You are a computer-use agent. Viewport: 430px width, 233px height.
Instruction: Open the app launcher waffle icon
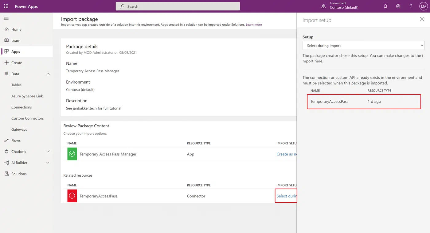click(6, 6)
